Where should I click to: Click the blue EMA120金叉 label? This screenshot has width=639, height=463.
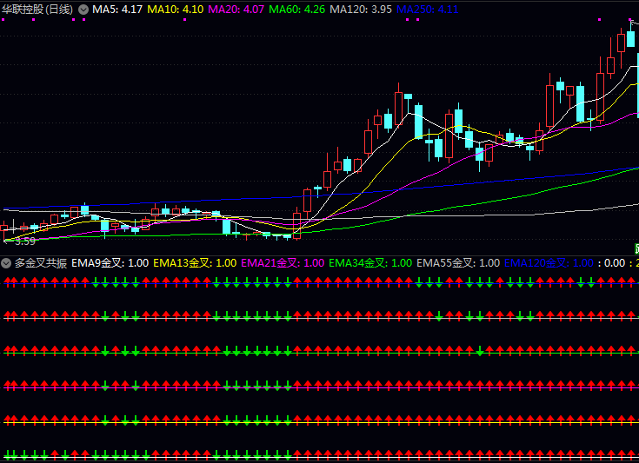click(549, 262)
